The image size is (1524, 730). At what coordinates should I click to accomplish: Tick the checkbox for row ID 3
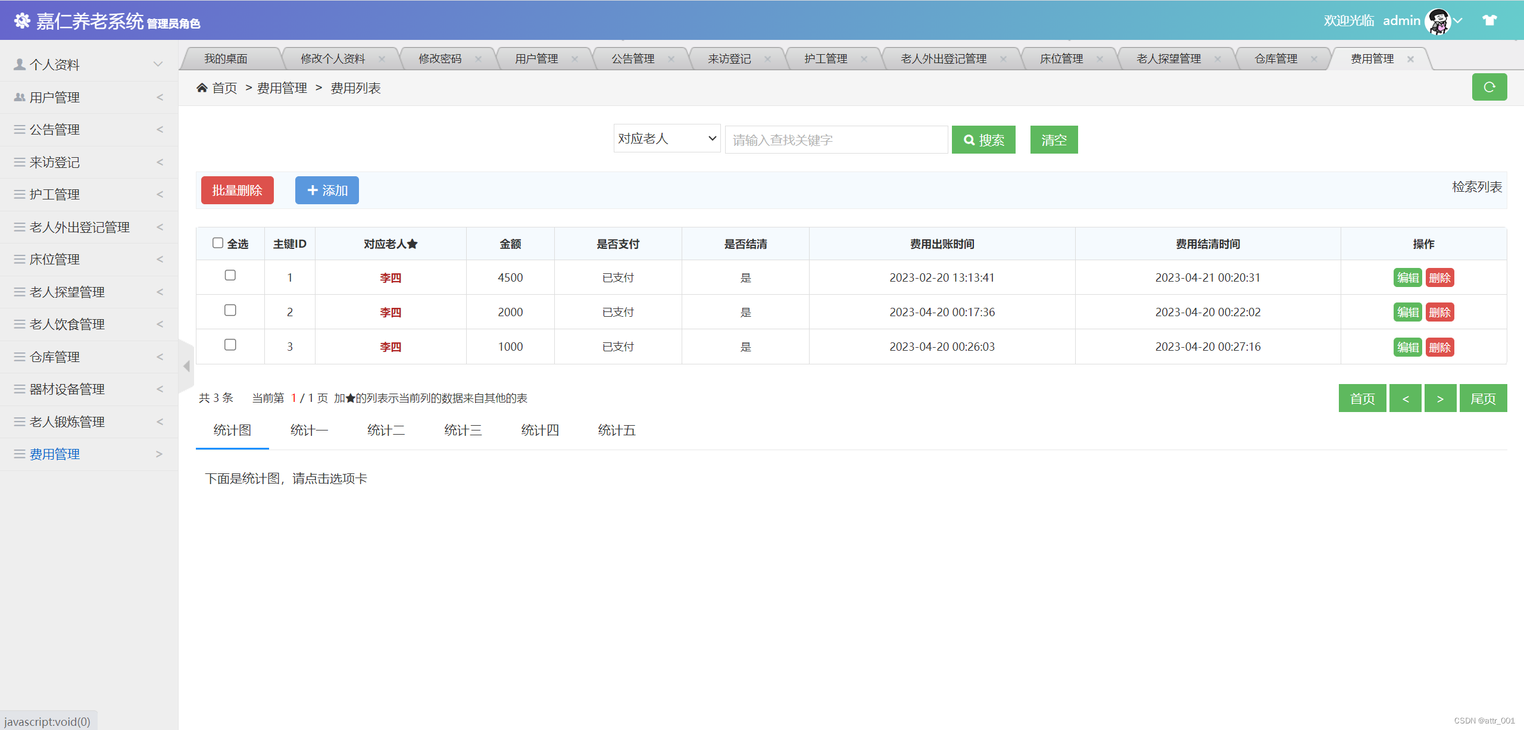230,345
